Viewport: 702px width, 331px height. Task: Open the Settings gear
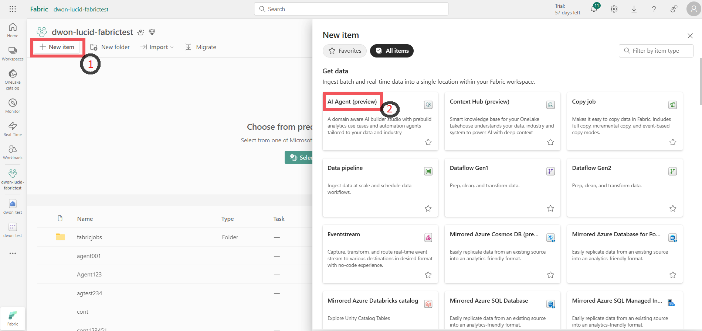(x=614, y=9)
